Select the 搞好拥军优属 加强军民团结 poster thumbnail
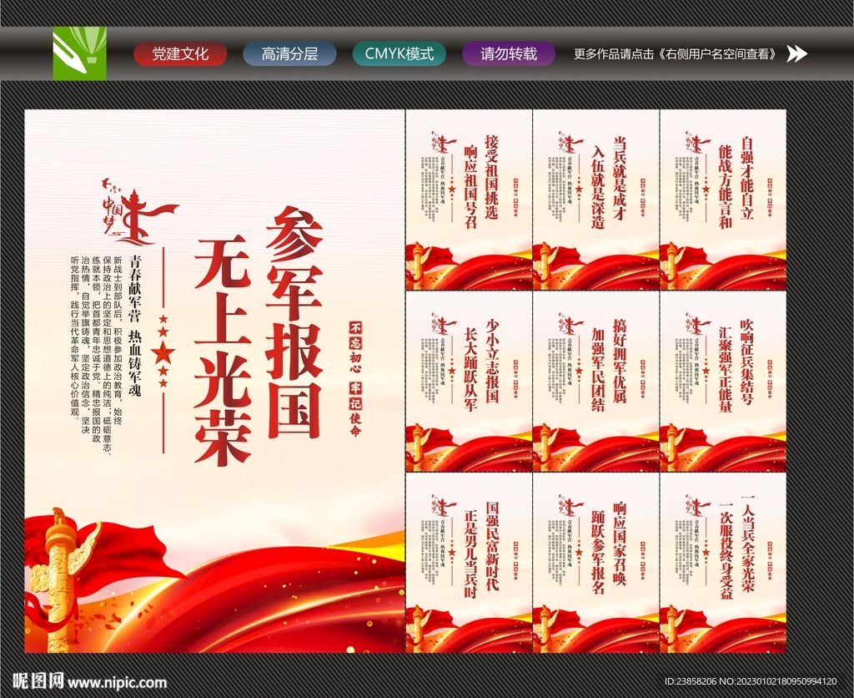This screenshot has width=854, height=698. pos(596,382)
